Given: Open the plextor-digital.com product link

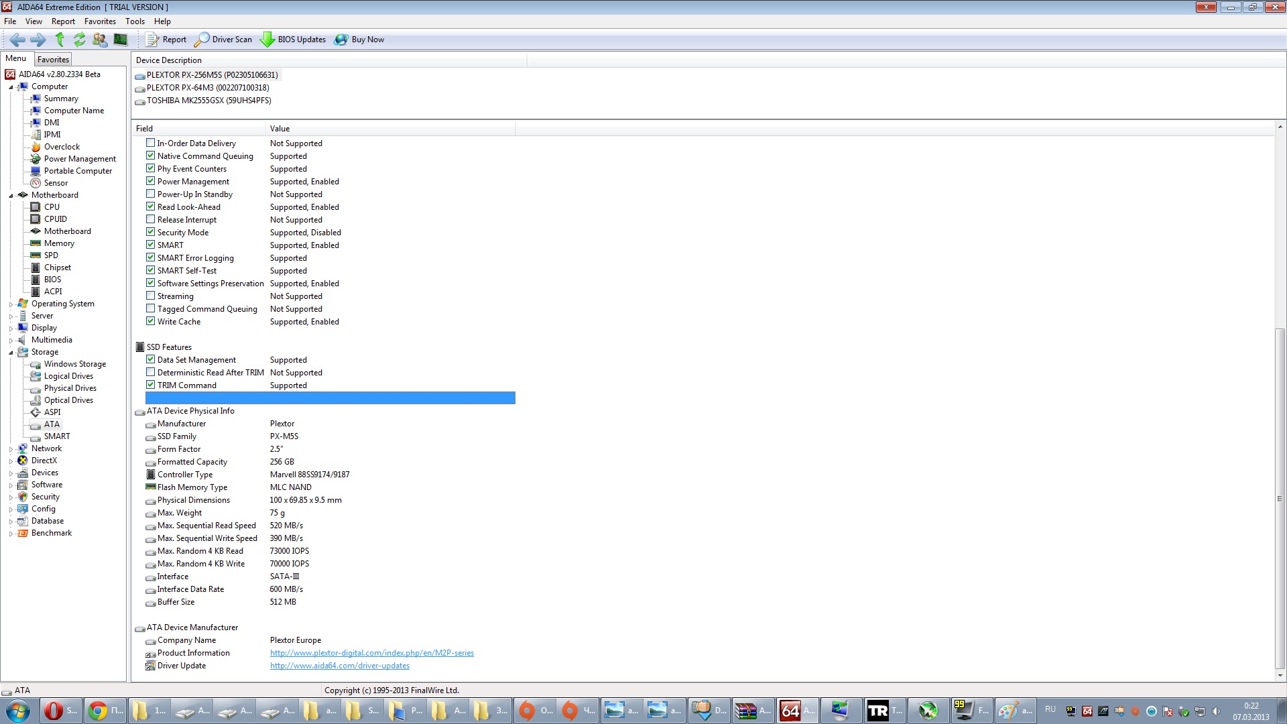Looking at the screenshot, I should (371, 653).
